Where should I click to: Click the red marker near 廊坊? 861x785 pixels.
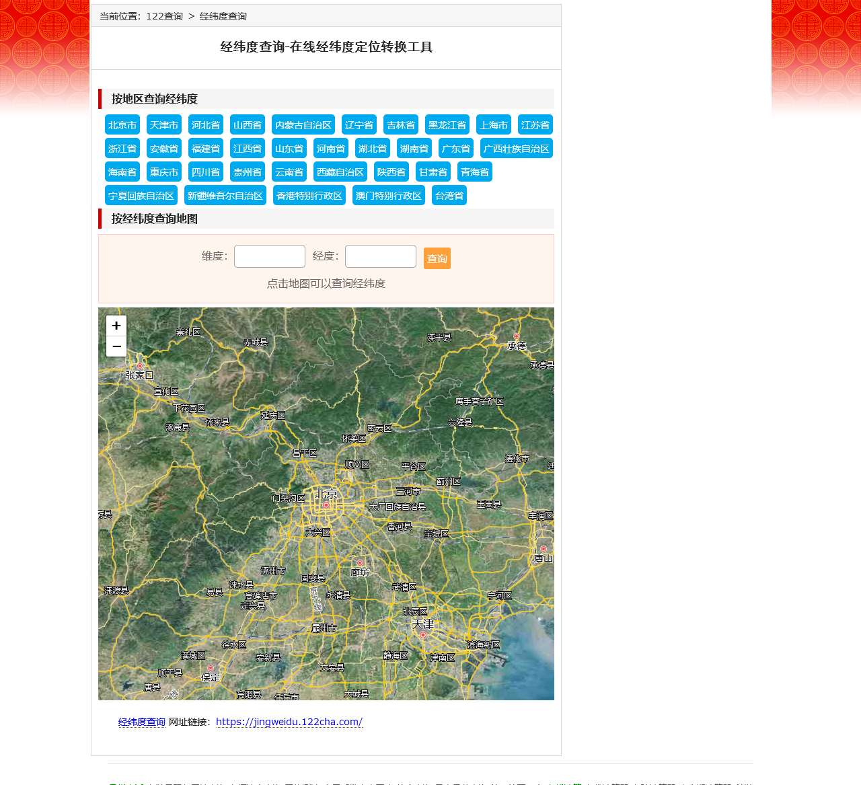pyautogui.click(x=360, y=562)
